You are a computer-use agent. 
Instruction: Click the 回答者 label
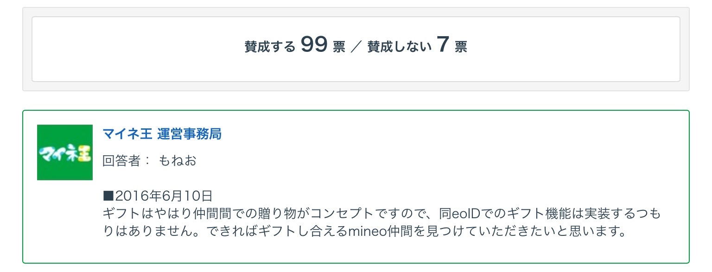[121, 161]
